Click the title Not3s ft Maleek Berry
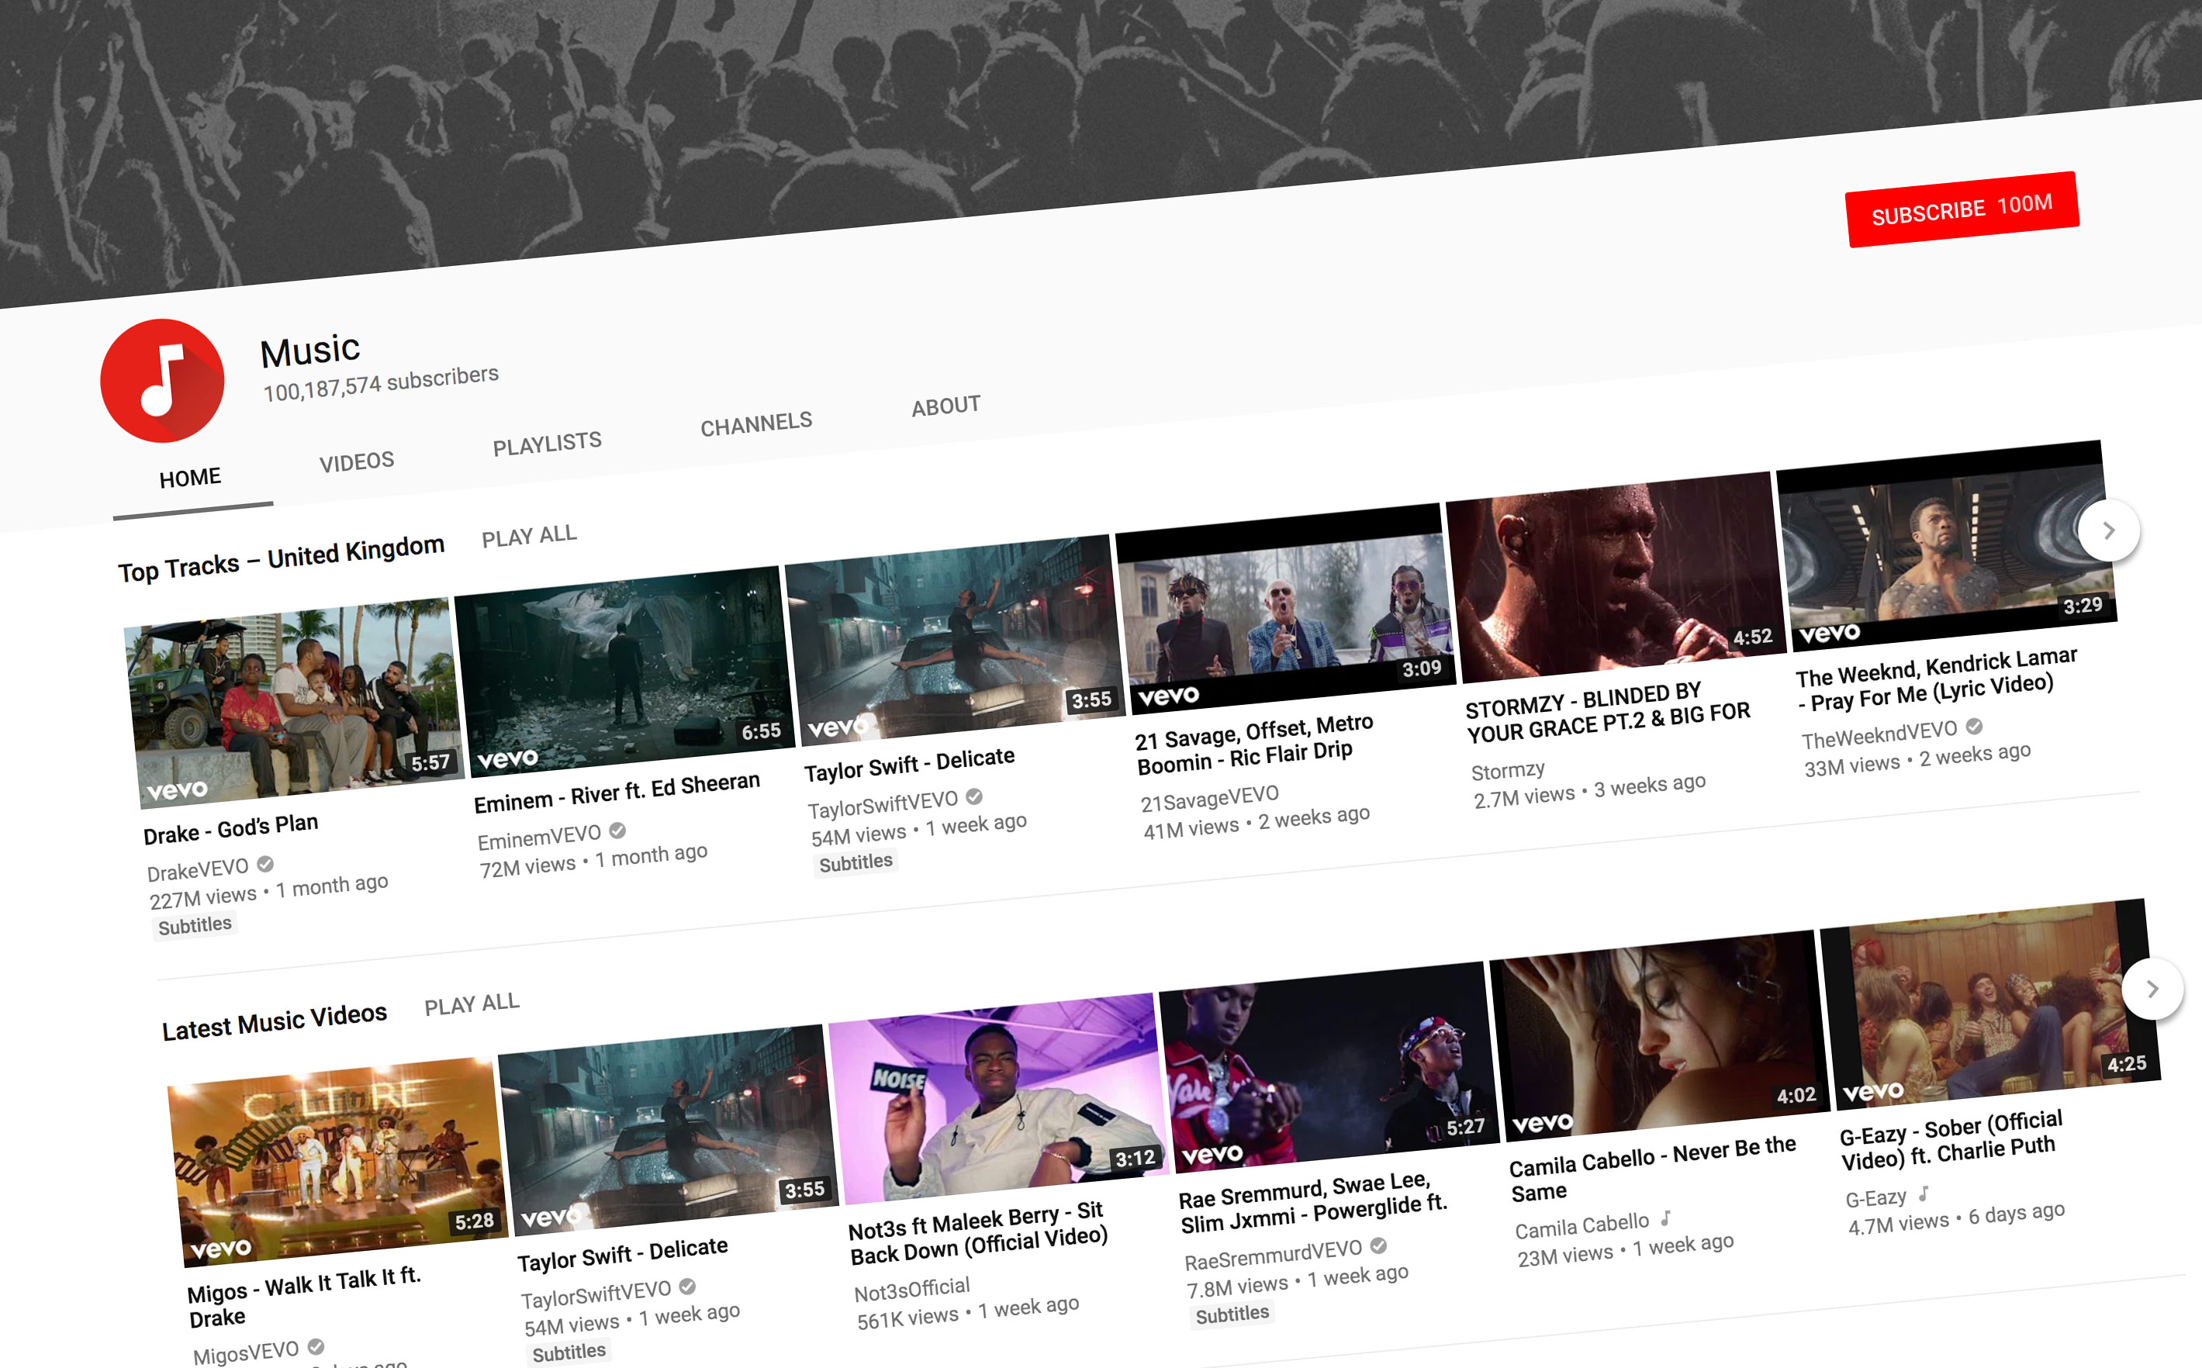This screenshot has width=2202, height=1368. (x=978, y=1232)
